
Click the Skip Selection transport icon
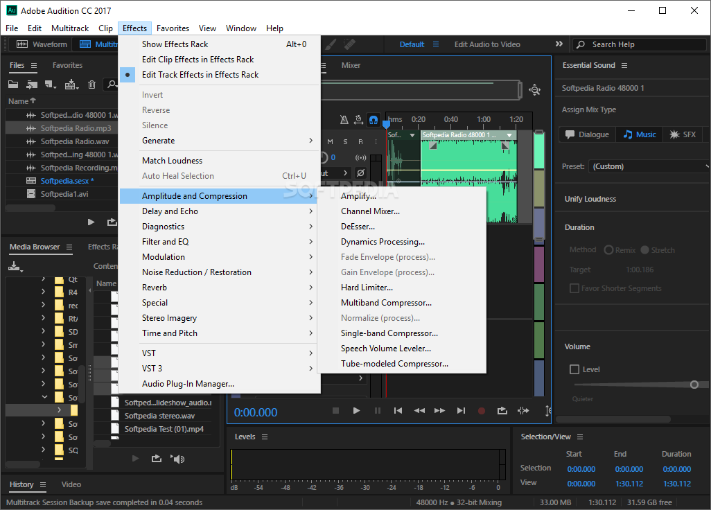pyautogui.click(x=523, y=411)
